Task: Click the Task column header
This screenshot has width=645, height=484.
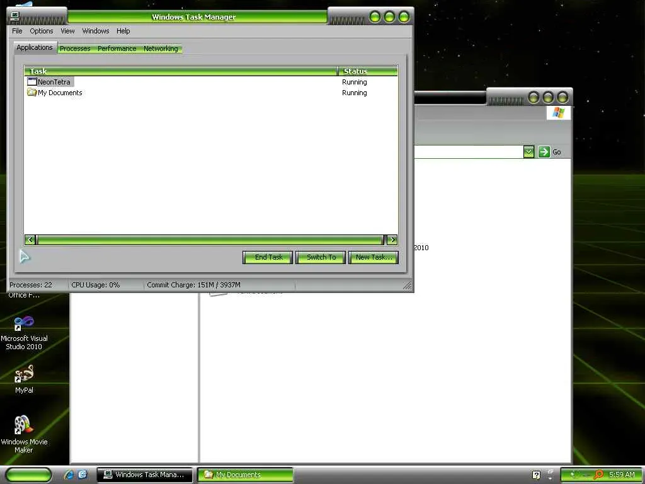Action: (181, 71)
